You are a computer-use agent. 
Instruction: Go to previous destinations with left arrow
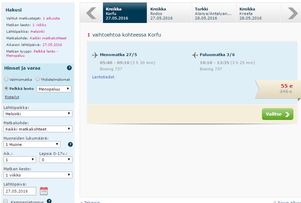coord(91,13)
